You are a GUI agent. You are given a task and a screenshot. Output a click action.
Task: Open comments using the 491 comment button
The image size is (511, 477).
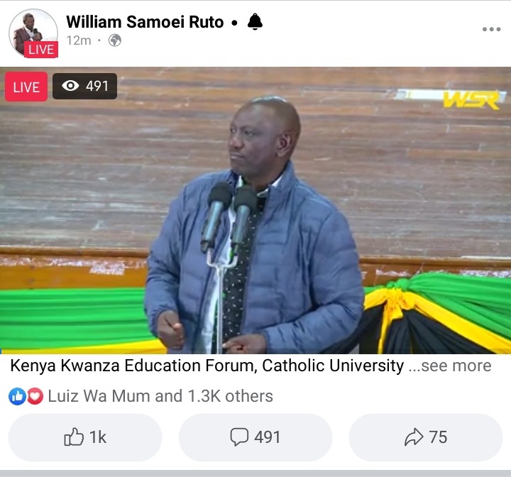(x=255, y=437)
